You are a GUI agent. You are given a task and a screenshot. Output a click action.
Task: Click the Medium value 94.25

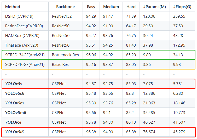pos(108,45)
